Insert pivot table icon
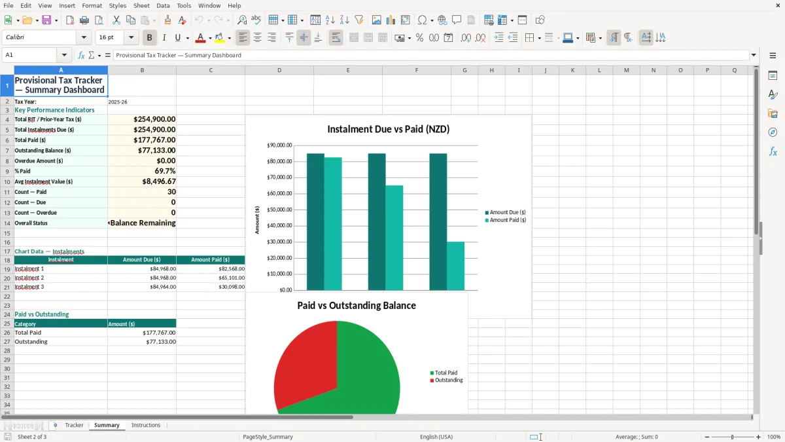This screenshot has width=785, height=442. tap(406, 20)
